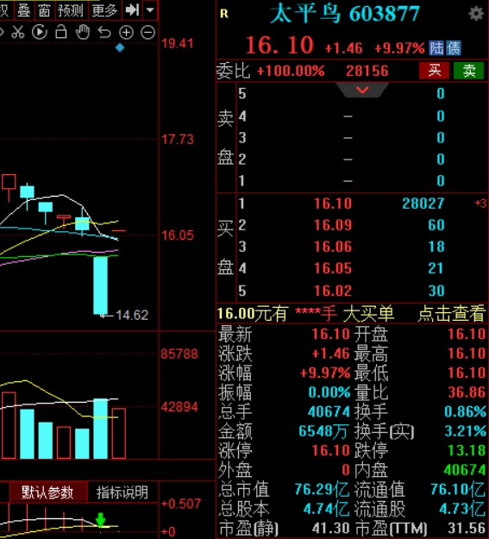
Task: Expand order book with red chevron
Action: (x=362, y=90)
